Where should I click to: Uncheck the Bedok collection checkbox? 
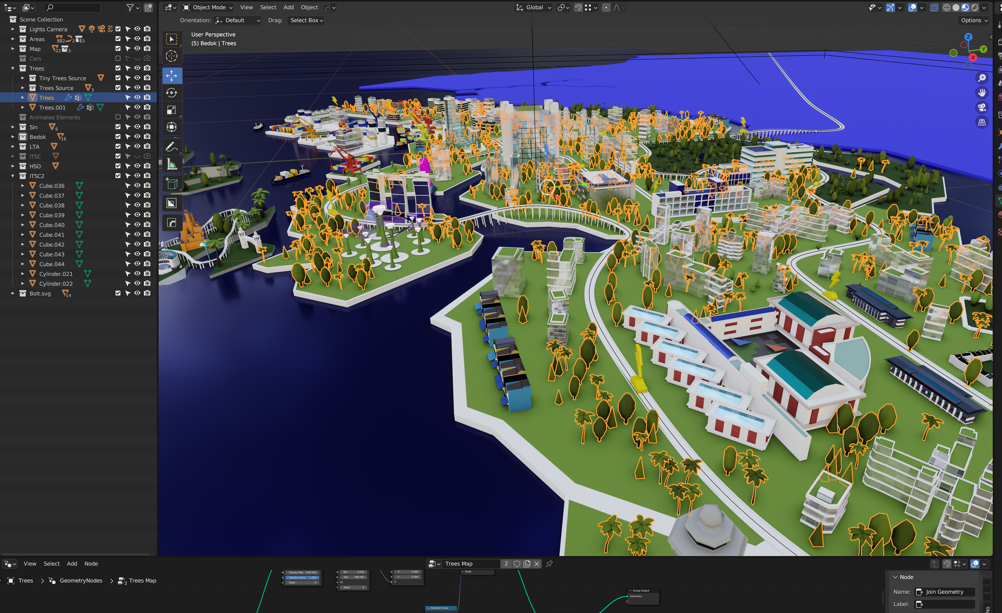[118, 137]
